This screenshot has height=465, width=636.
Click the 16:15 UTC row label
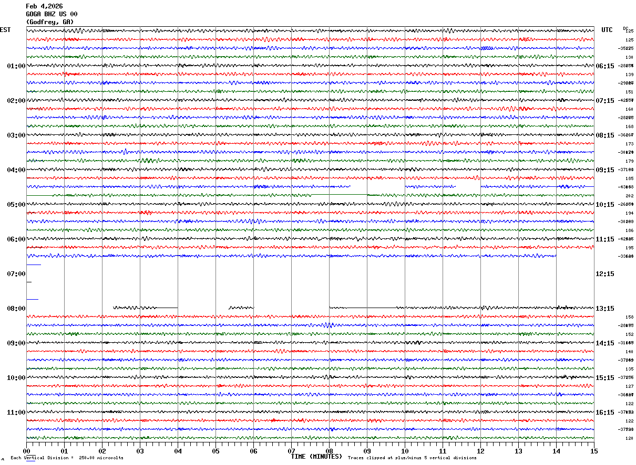605,413
